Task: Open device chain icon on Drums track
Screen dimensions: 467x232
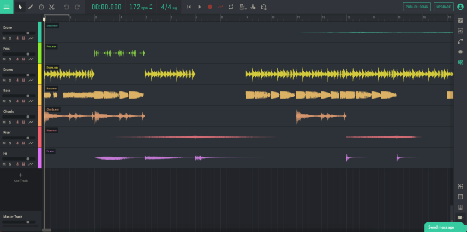Action: 23,80
